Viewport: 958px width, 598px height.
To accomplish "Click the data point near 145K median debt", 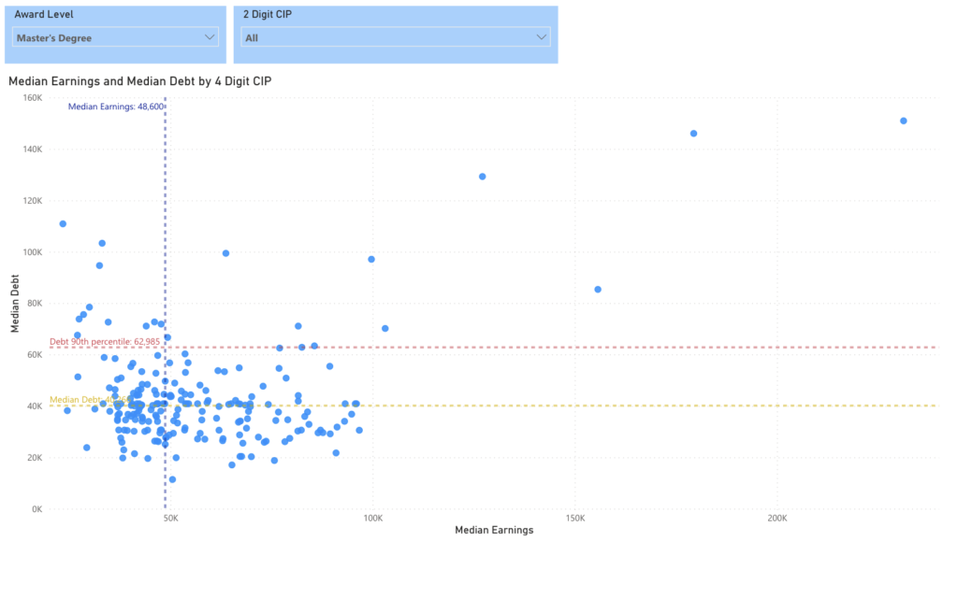I will [694, 133].
